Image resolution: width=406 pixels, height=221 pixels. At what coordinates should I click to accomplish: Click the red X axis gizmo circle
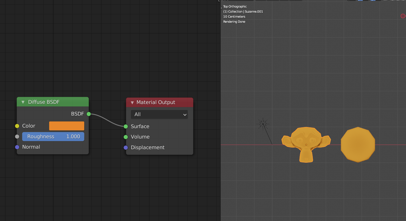[403, 16]
